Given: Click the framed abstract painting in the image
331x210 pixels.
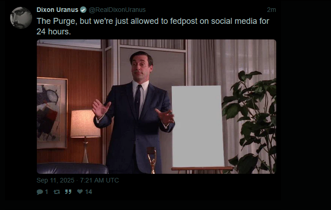Looking at the screenshot, I should [52, 113].
